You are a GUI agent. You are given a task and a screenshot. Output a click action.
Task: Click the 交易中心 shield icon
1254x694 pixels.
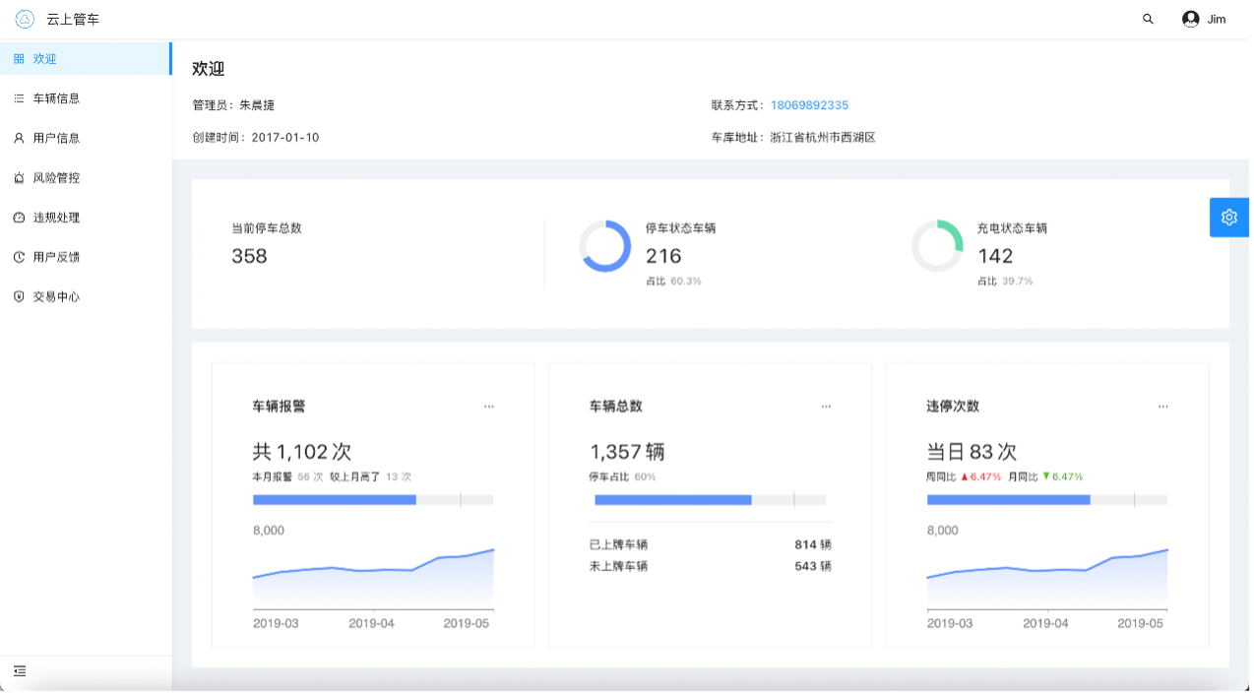[x=19, y=296]
